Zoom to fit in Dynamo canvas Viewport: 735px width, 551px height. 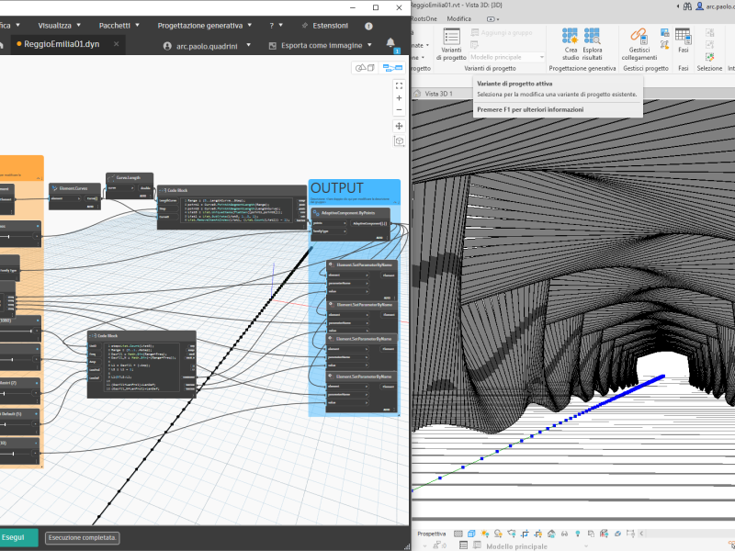[x=399, y=84]
